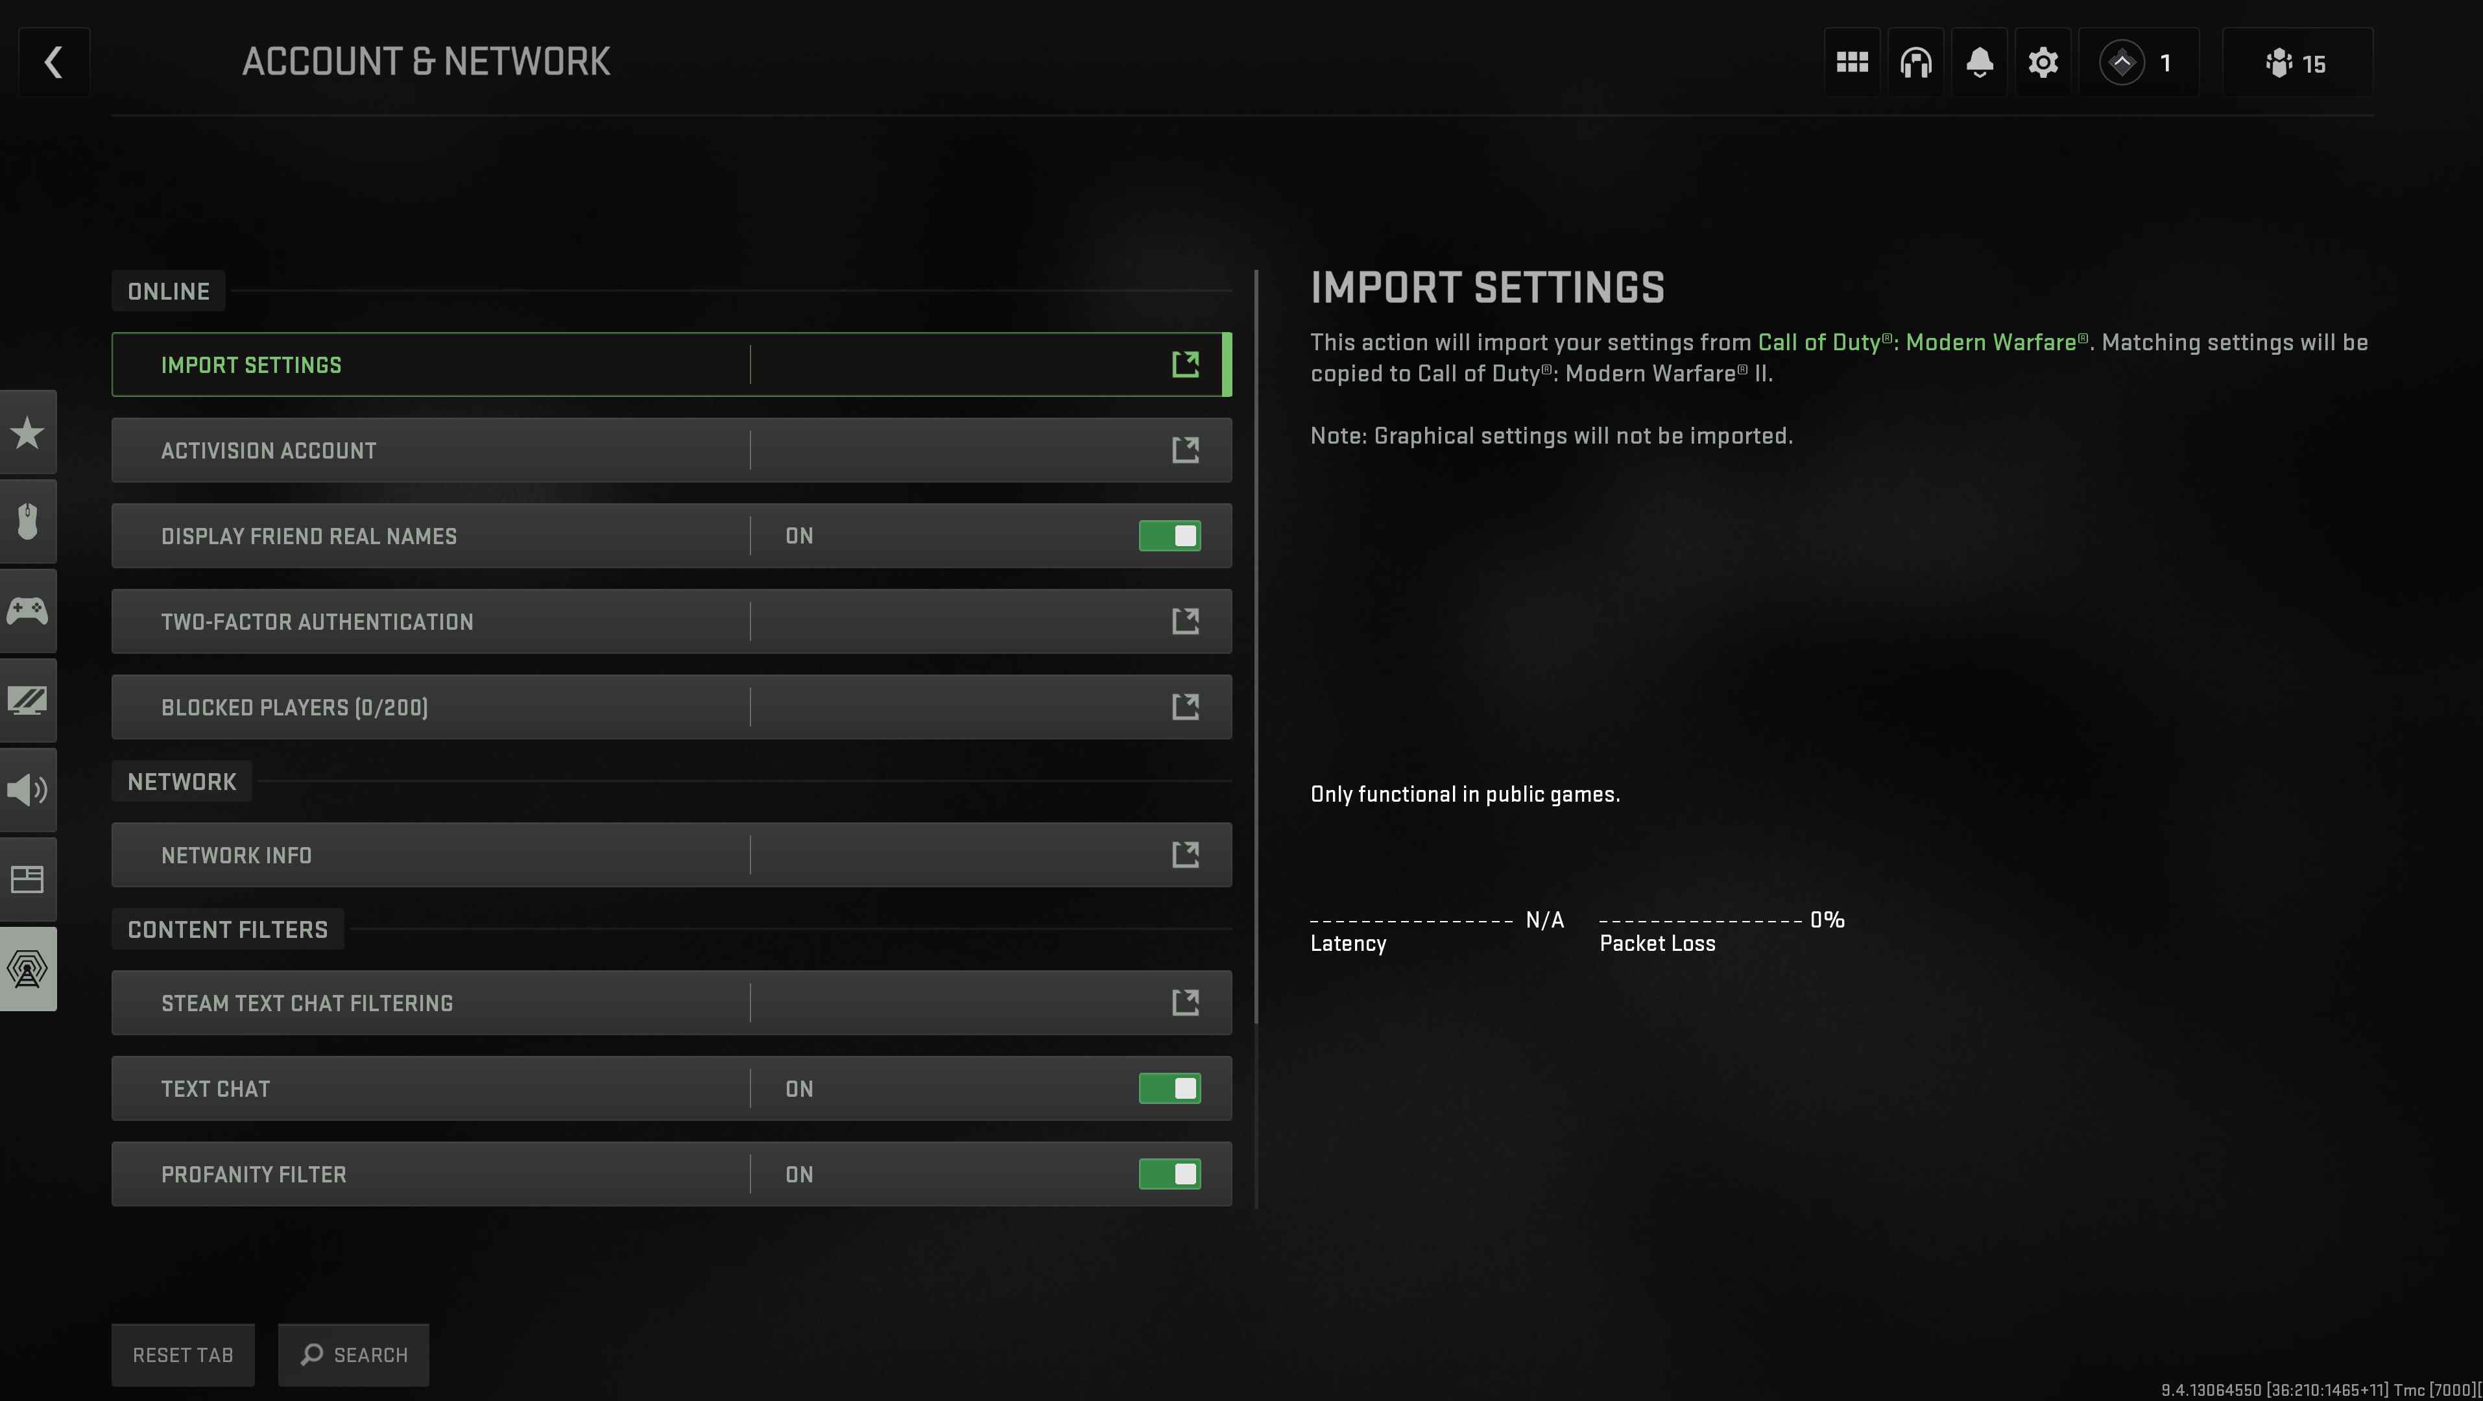Expand the ONLINE section

click(x=167, y=290)
